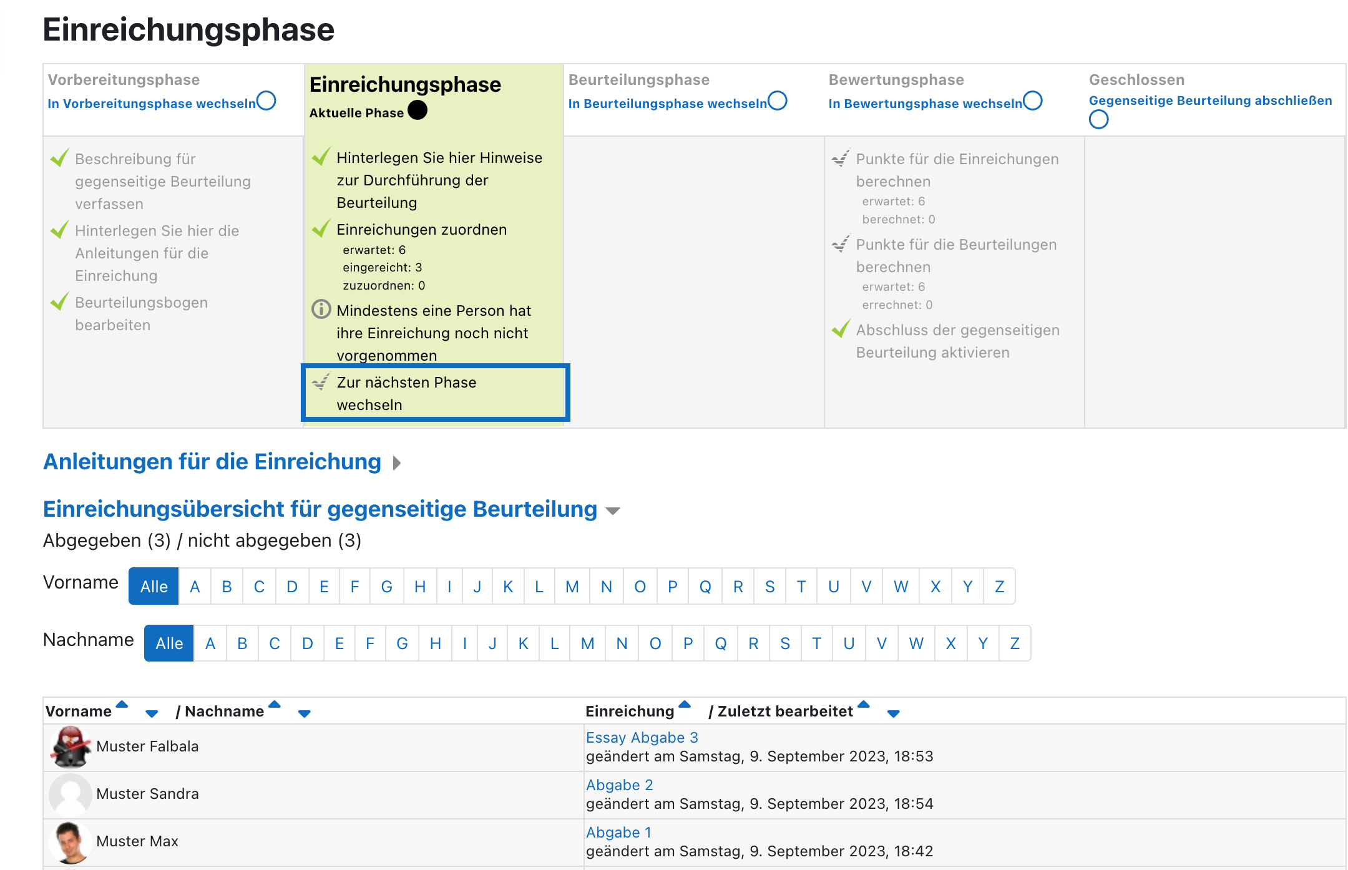1348x870 pixels.
Task: Filter Vorname by letter M
Action: 572,586
